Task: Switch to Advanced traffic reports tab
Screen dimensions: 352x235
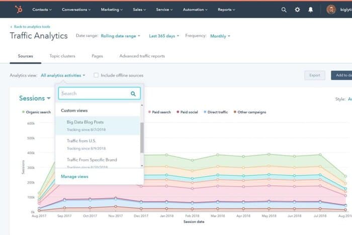Action: pyautogui.click(x=142, y=56)
